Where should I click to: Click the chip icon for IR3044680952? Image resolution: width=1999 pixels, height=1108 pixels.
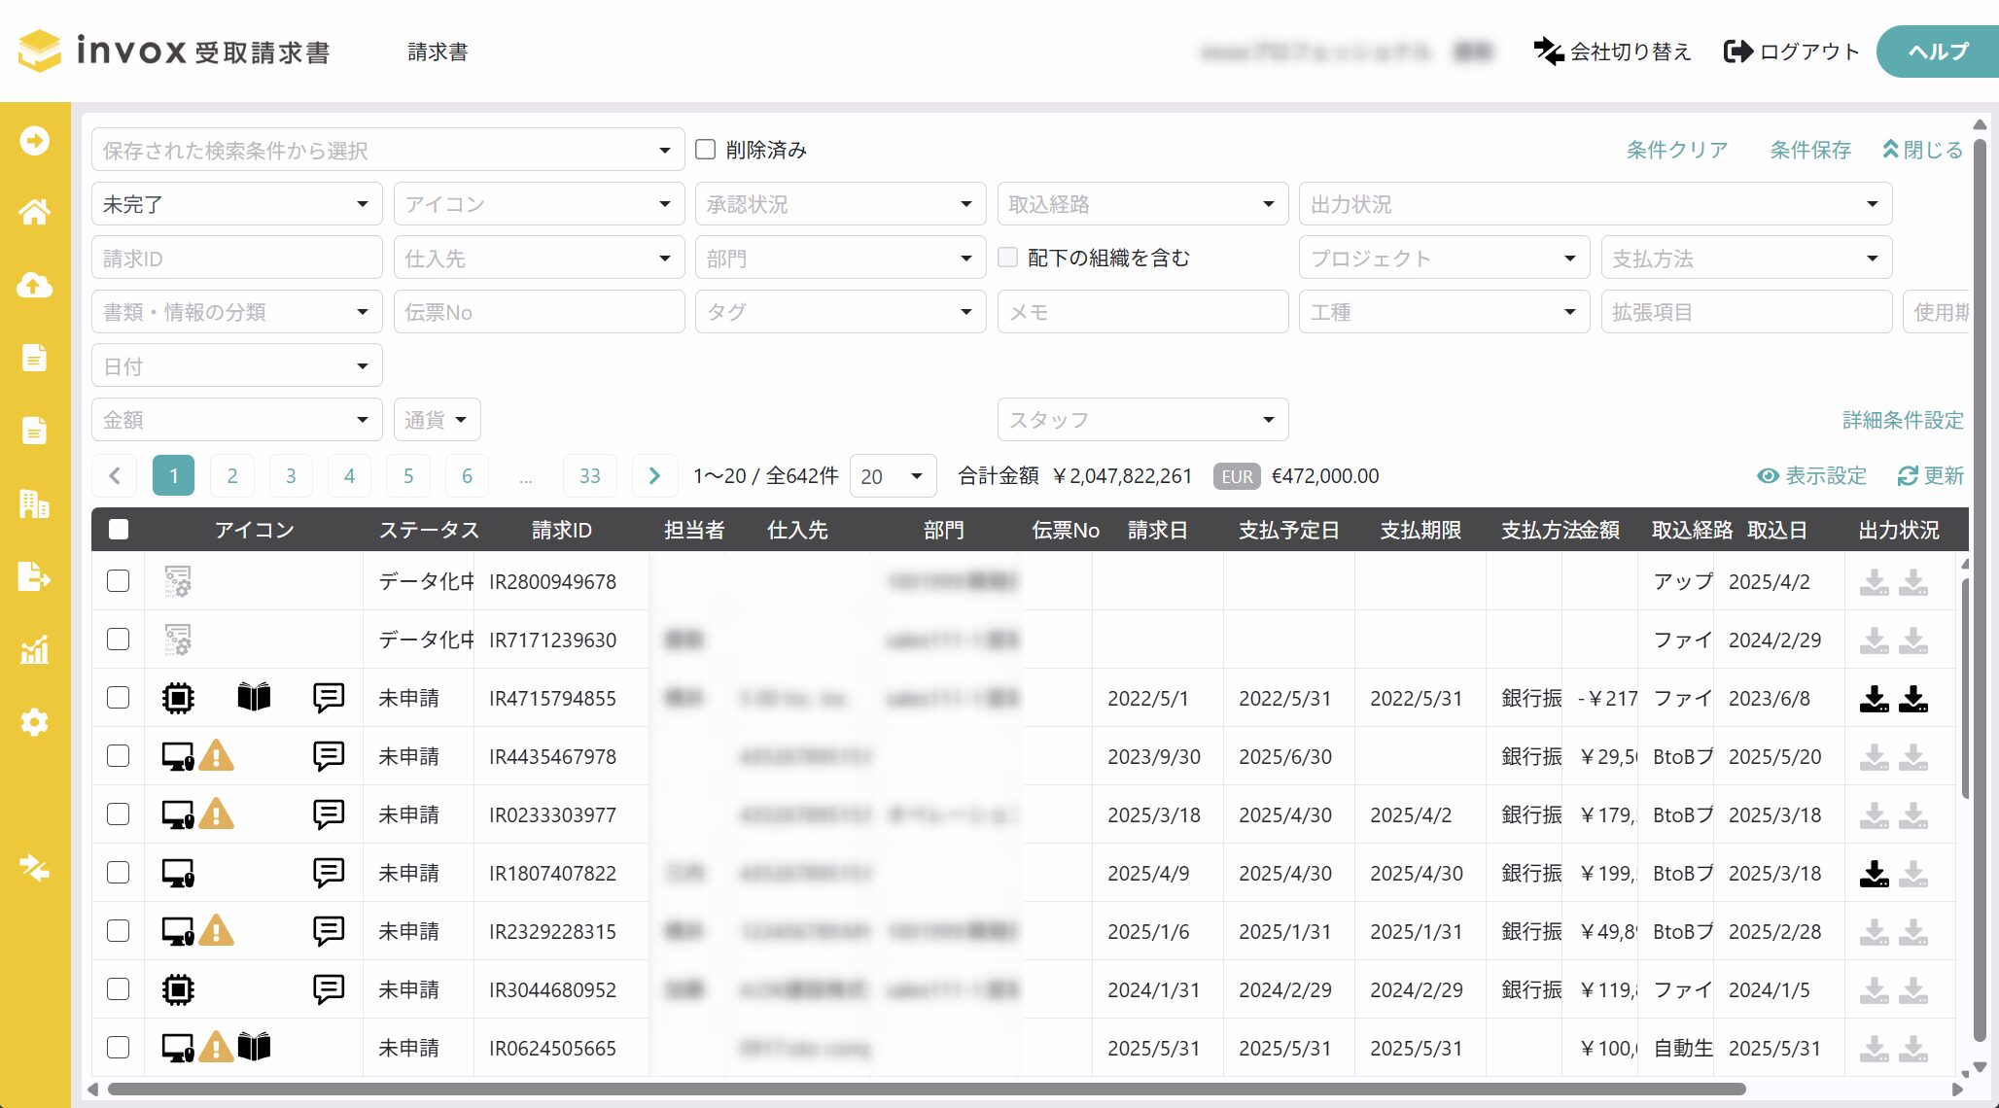[178, 989]
